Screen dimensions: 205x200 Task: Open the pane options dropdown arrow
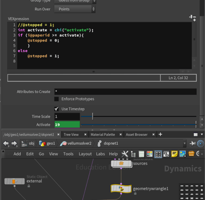point(202,134)
